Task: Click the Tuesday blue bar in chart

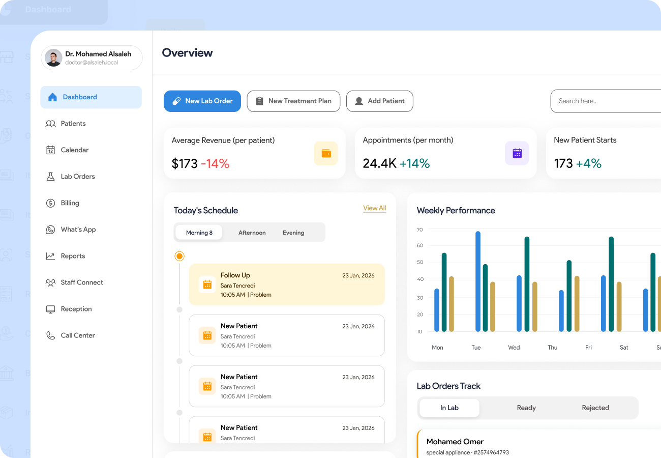Action: tap(478, 281)
